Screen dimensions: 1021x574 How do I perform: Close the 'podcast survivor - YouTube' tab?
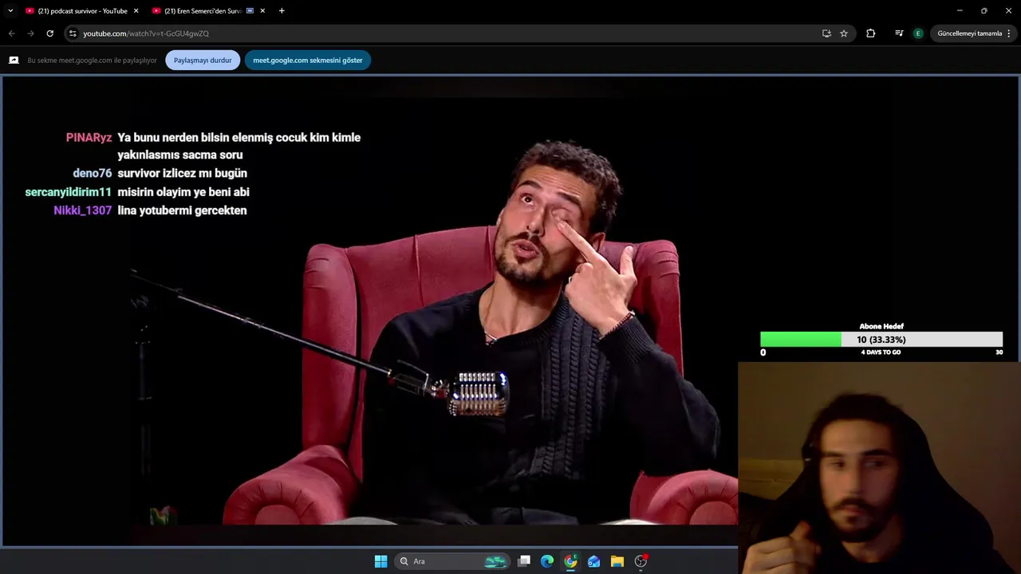point(136,11)
